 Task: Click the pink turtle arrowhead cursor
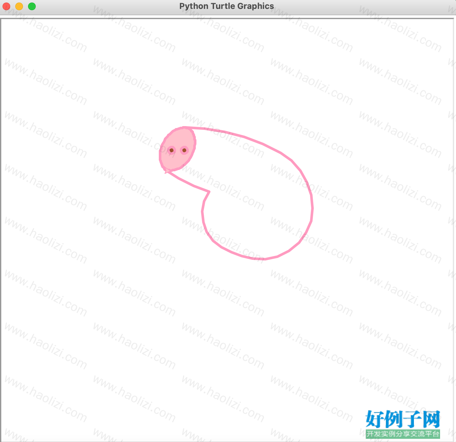(167, 171)
